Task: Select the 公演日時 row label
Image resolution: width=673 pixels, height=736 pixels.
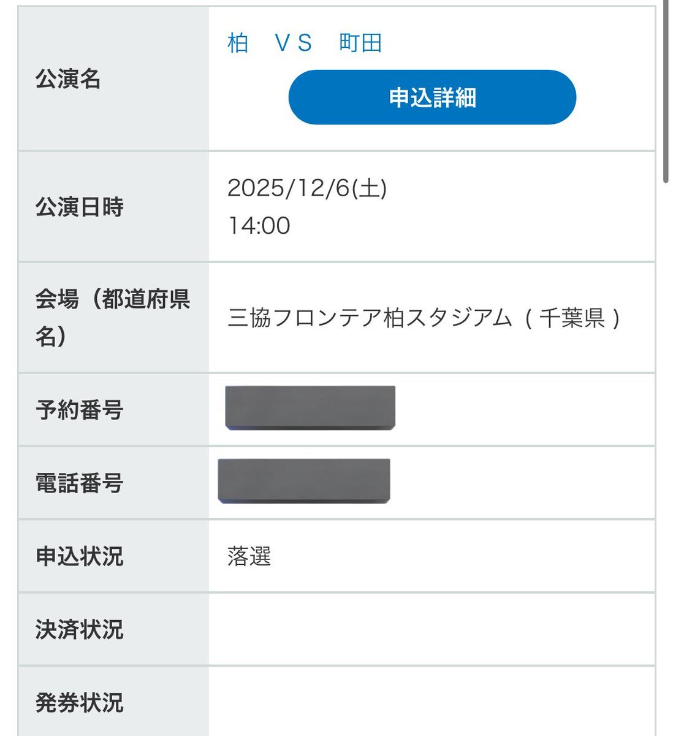Action: pos(80,207)
